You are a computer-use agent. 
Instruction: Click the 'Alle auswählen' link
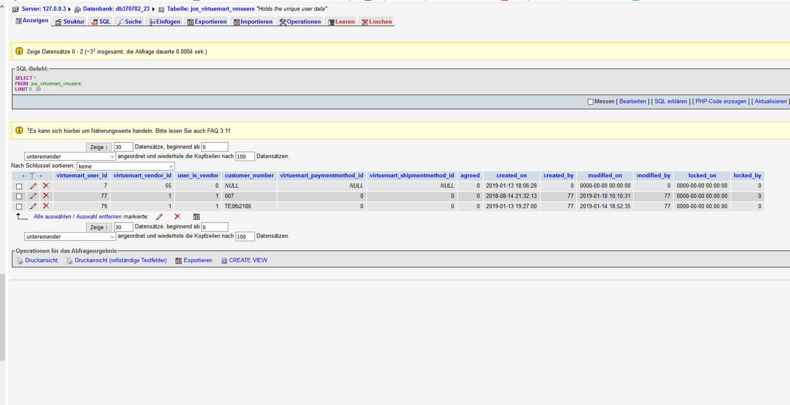52,216
